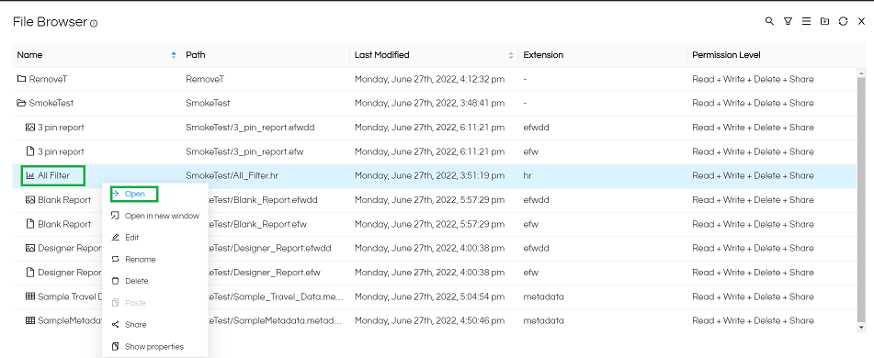Viewport: 874px width, 358px height.
Task: Click the Last Modified column header label
Action: pos(381,55)
